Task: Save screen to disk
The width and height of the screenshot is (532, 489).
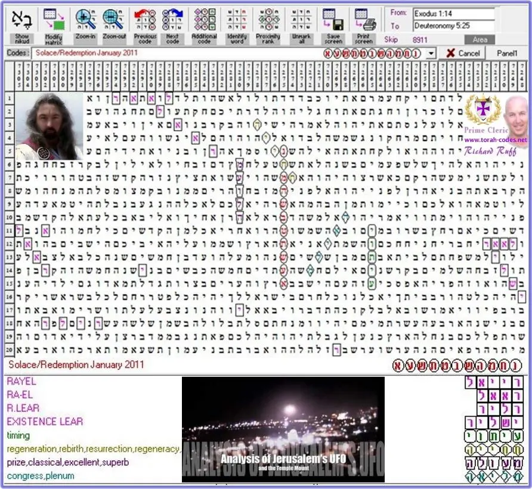Action: point(333,19)
